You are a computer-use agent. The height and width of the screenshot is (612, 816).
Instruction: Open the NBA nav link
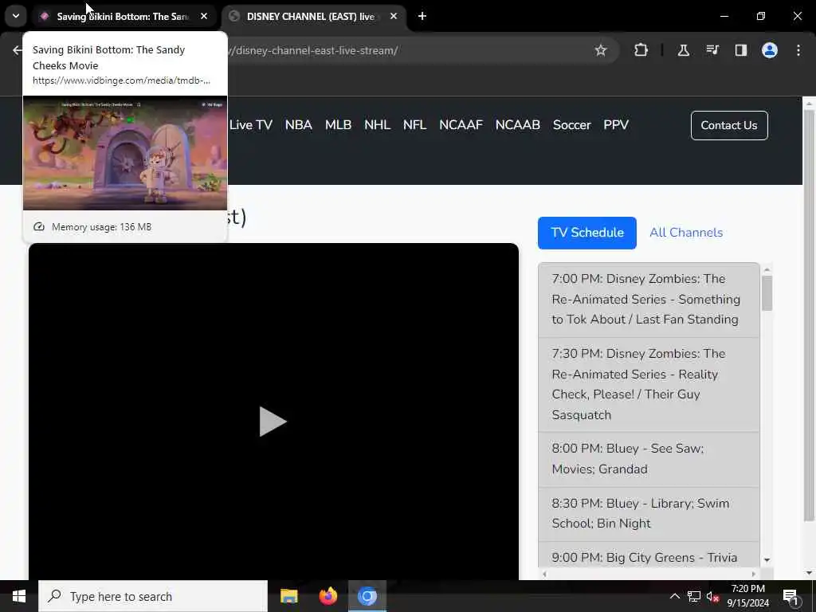(298, 125)
